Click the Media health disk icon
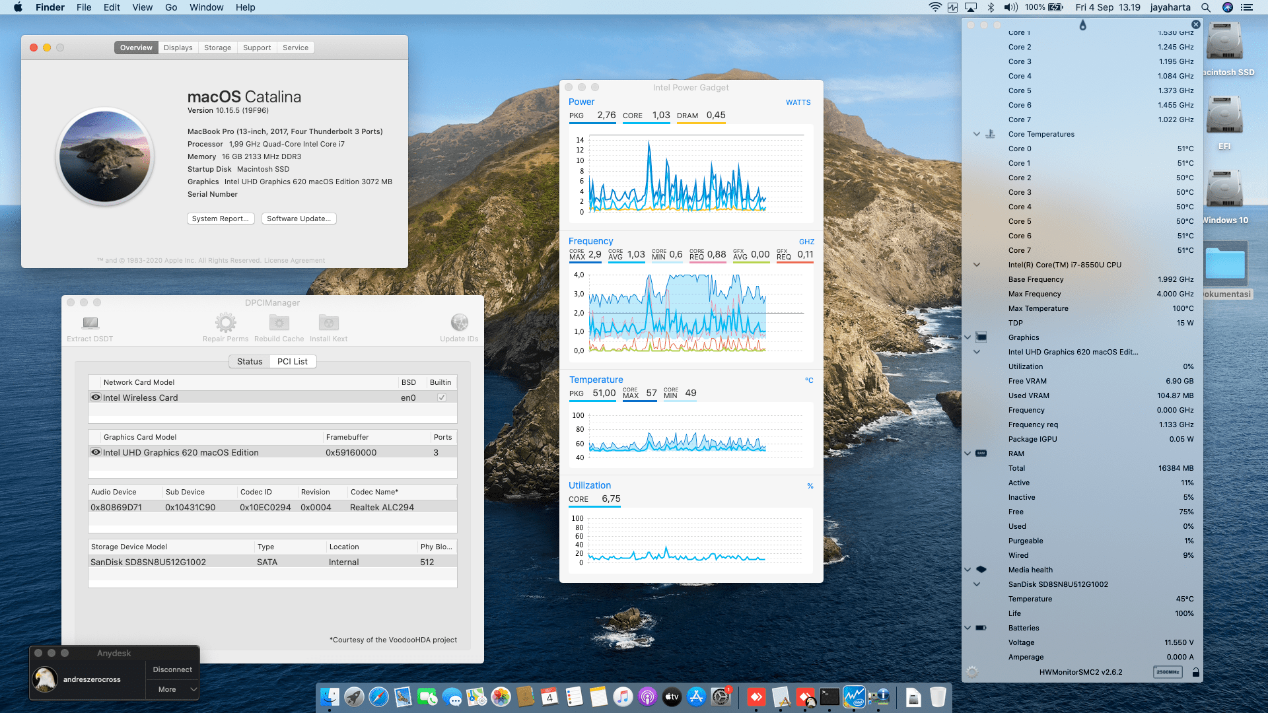 pyautogui.click(x=981, y=569)
